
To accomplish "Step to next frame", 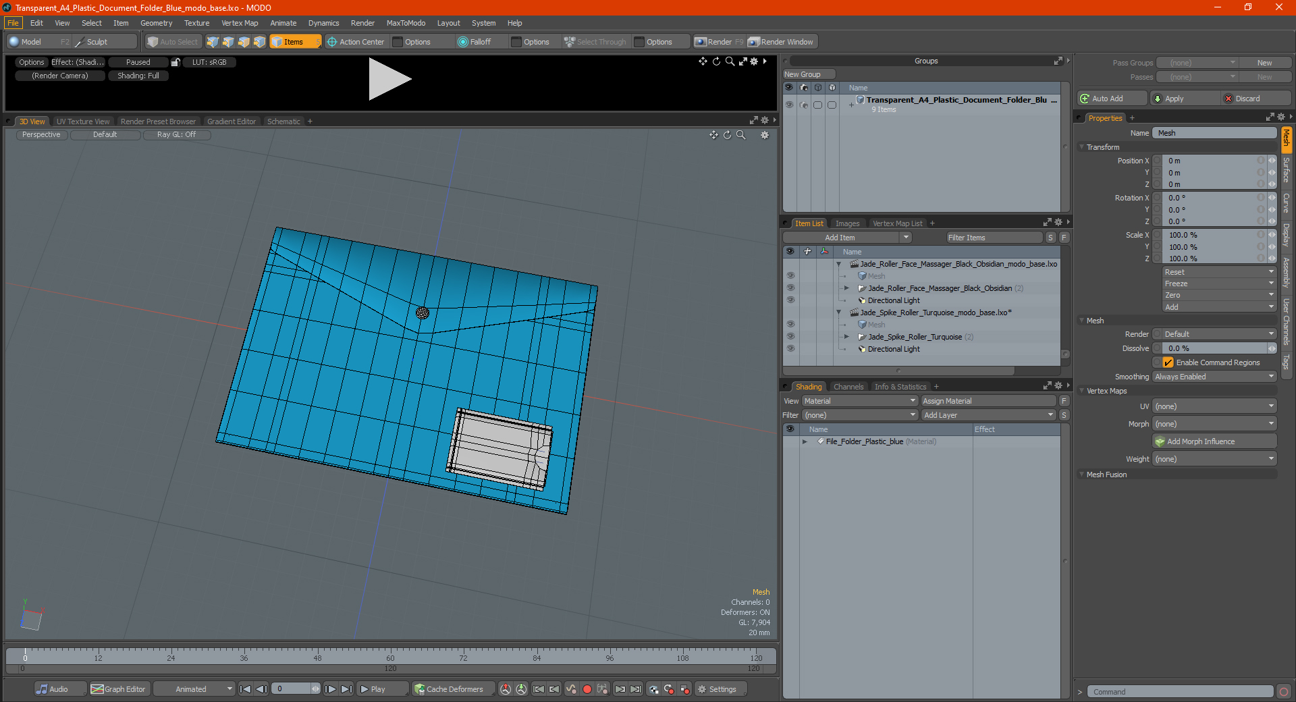I will pos(330,689).
